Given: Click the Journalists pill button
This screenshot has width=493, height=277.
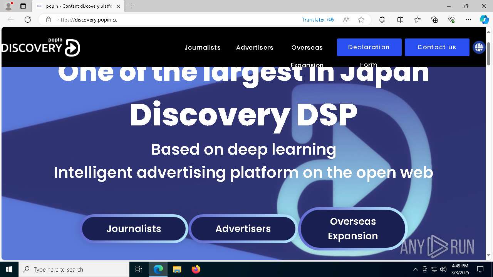Looking at the screenshot, I should (134, 229).
